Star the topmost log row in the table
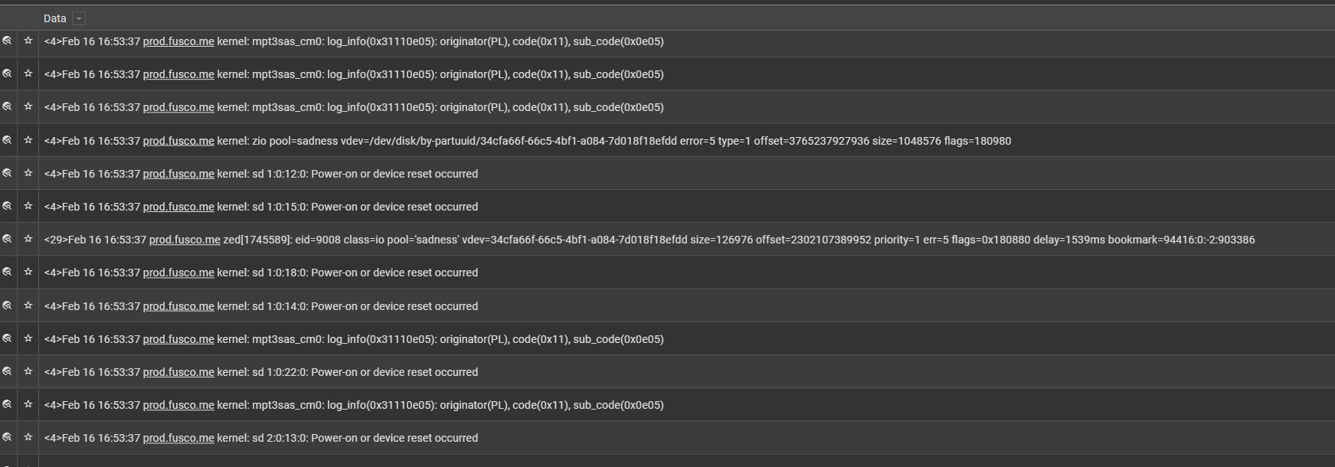 coord(28,41)
